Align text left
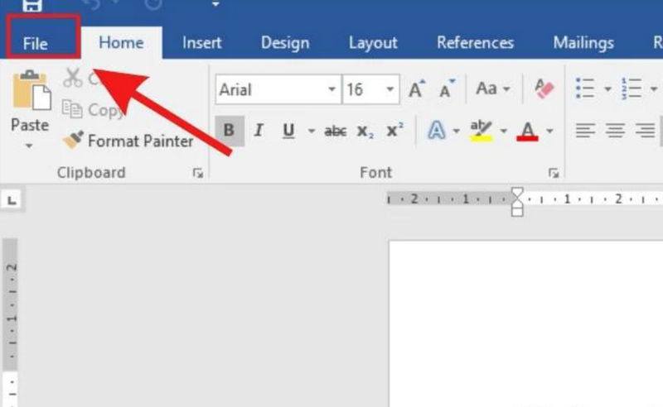The image size is (663, 407). (x=585, y=131)
